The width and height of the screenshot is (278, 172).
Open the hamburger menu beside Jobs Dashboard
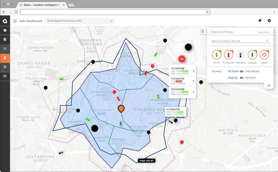[x=15, y=21]
